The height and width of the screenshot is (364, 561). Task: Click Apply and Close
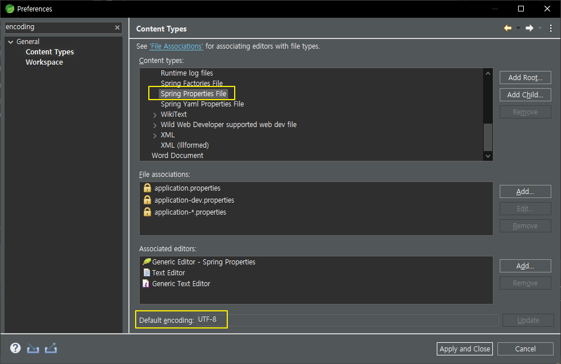[x=465, y=349]
